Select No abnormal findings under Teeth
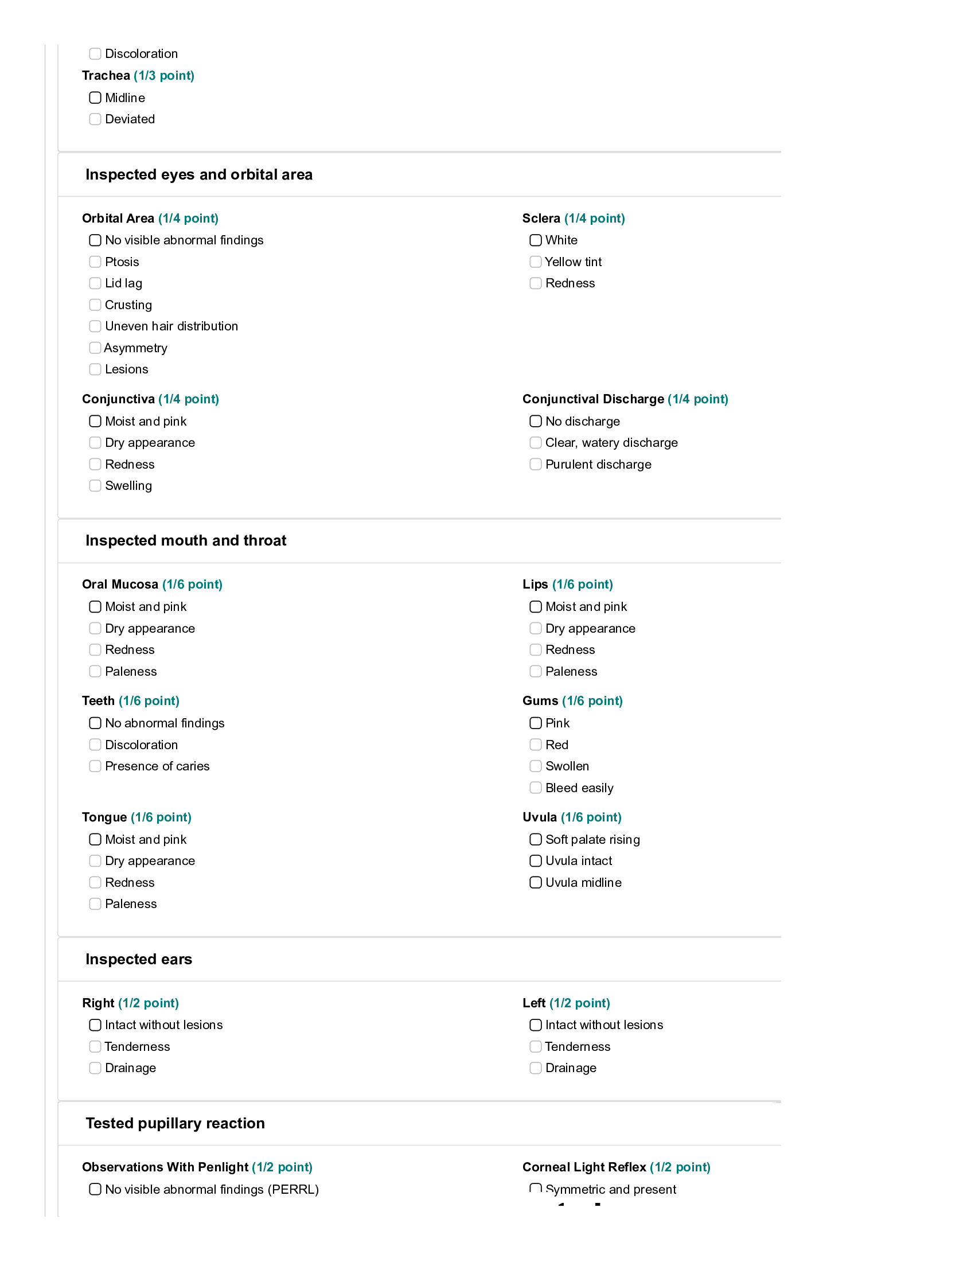This screenshot has height=1262, width=975. pos(95,723)
